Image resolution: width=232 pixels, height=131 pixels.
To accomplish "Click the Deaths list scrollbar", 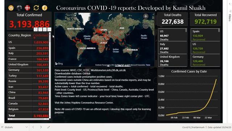I will (x=186, y=30).
